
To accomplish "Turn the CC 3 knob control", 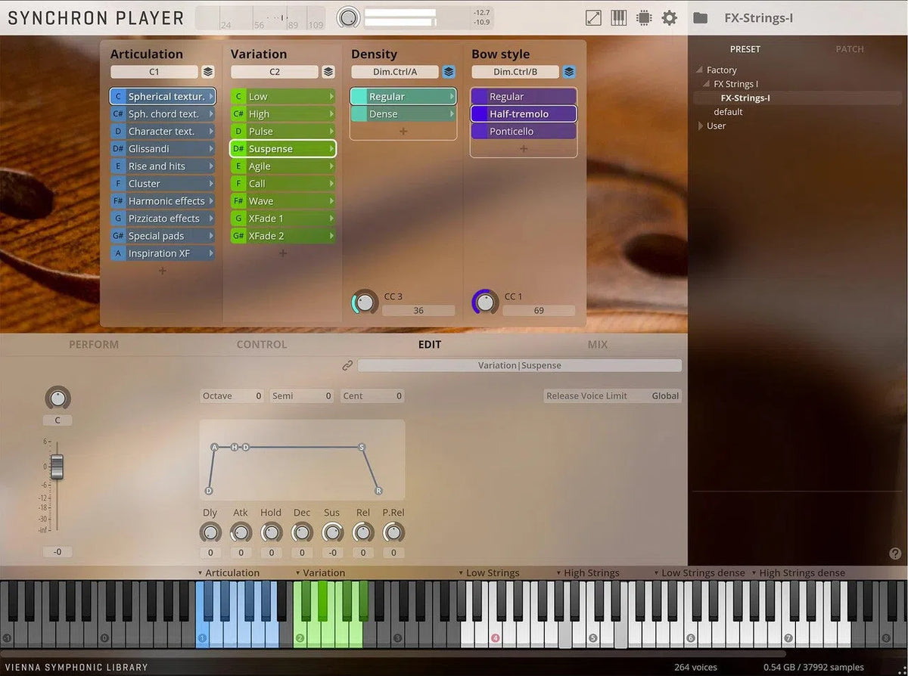I will pyautogui.click(x=364, y=301).
